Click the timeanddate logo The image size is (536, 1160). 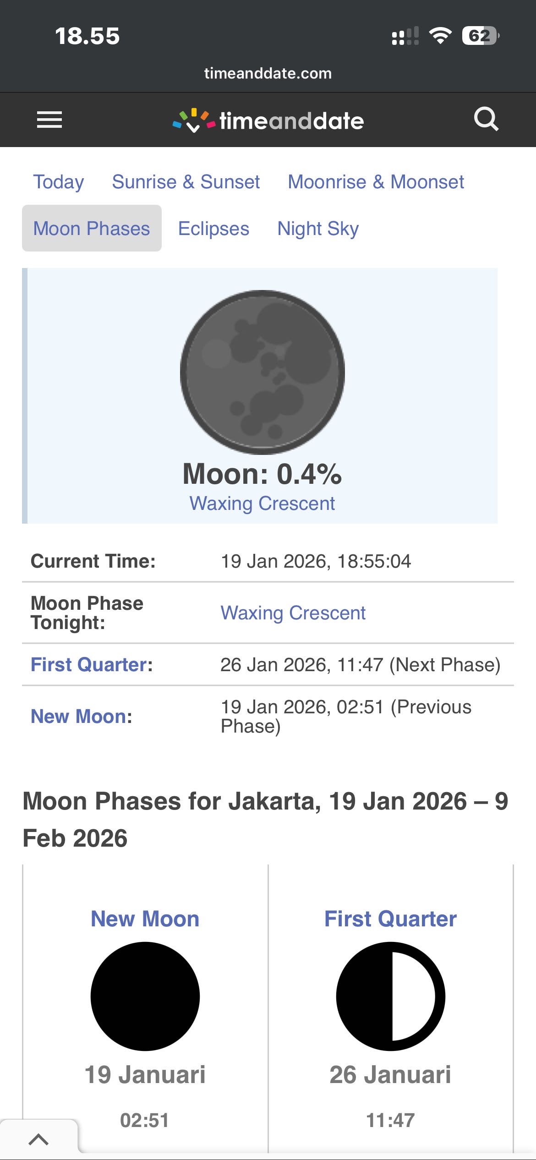[268, 120]
